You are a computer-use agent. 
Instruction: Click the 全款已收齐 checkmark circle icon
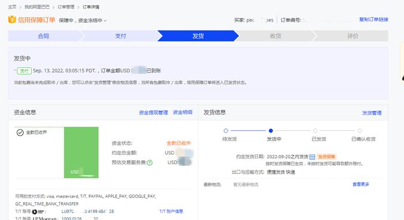[x=20, y=132]
